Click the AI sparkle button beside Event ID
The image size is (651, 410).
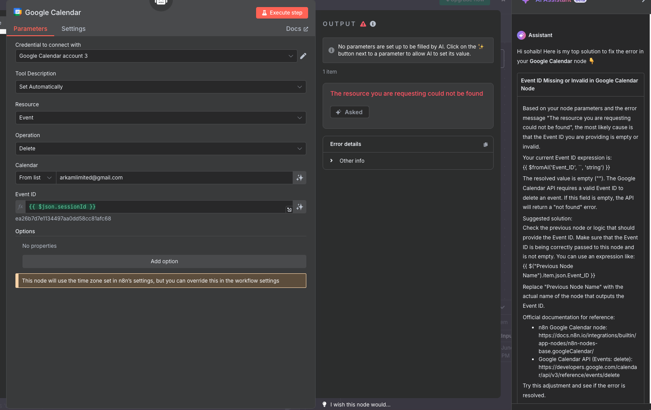(300, 207)
